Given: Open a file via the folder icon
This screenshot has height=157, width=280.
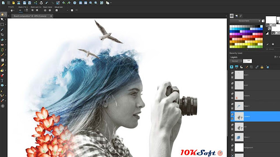Looking at the screenshot, I should coord(14,3).
